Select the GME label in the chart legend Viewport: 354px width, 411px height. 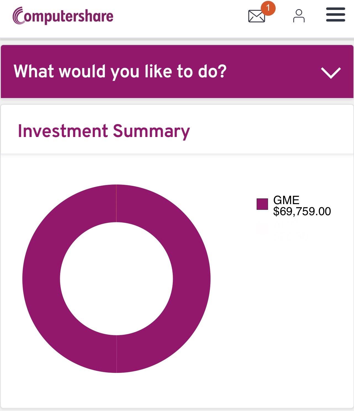[286, 200]
